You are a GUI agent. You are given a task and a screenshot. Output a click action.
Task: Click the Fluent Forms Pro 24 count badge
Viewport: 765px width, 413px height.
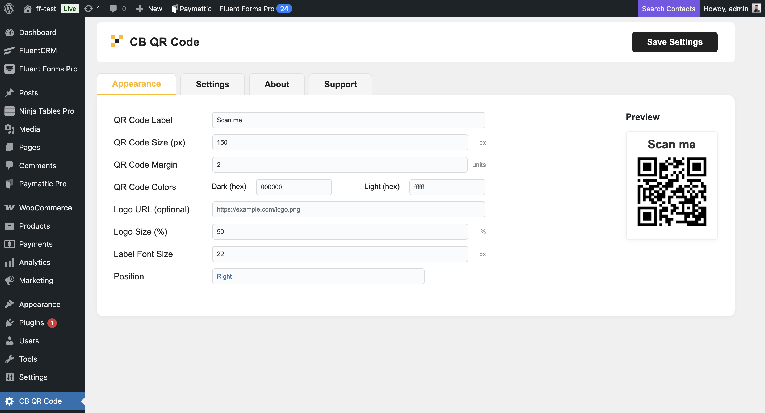284,9
